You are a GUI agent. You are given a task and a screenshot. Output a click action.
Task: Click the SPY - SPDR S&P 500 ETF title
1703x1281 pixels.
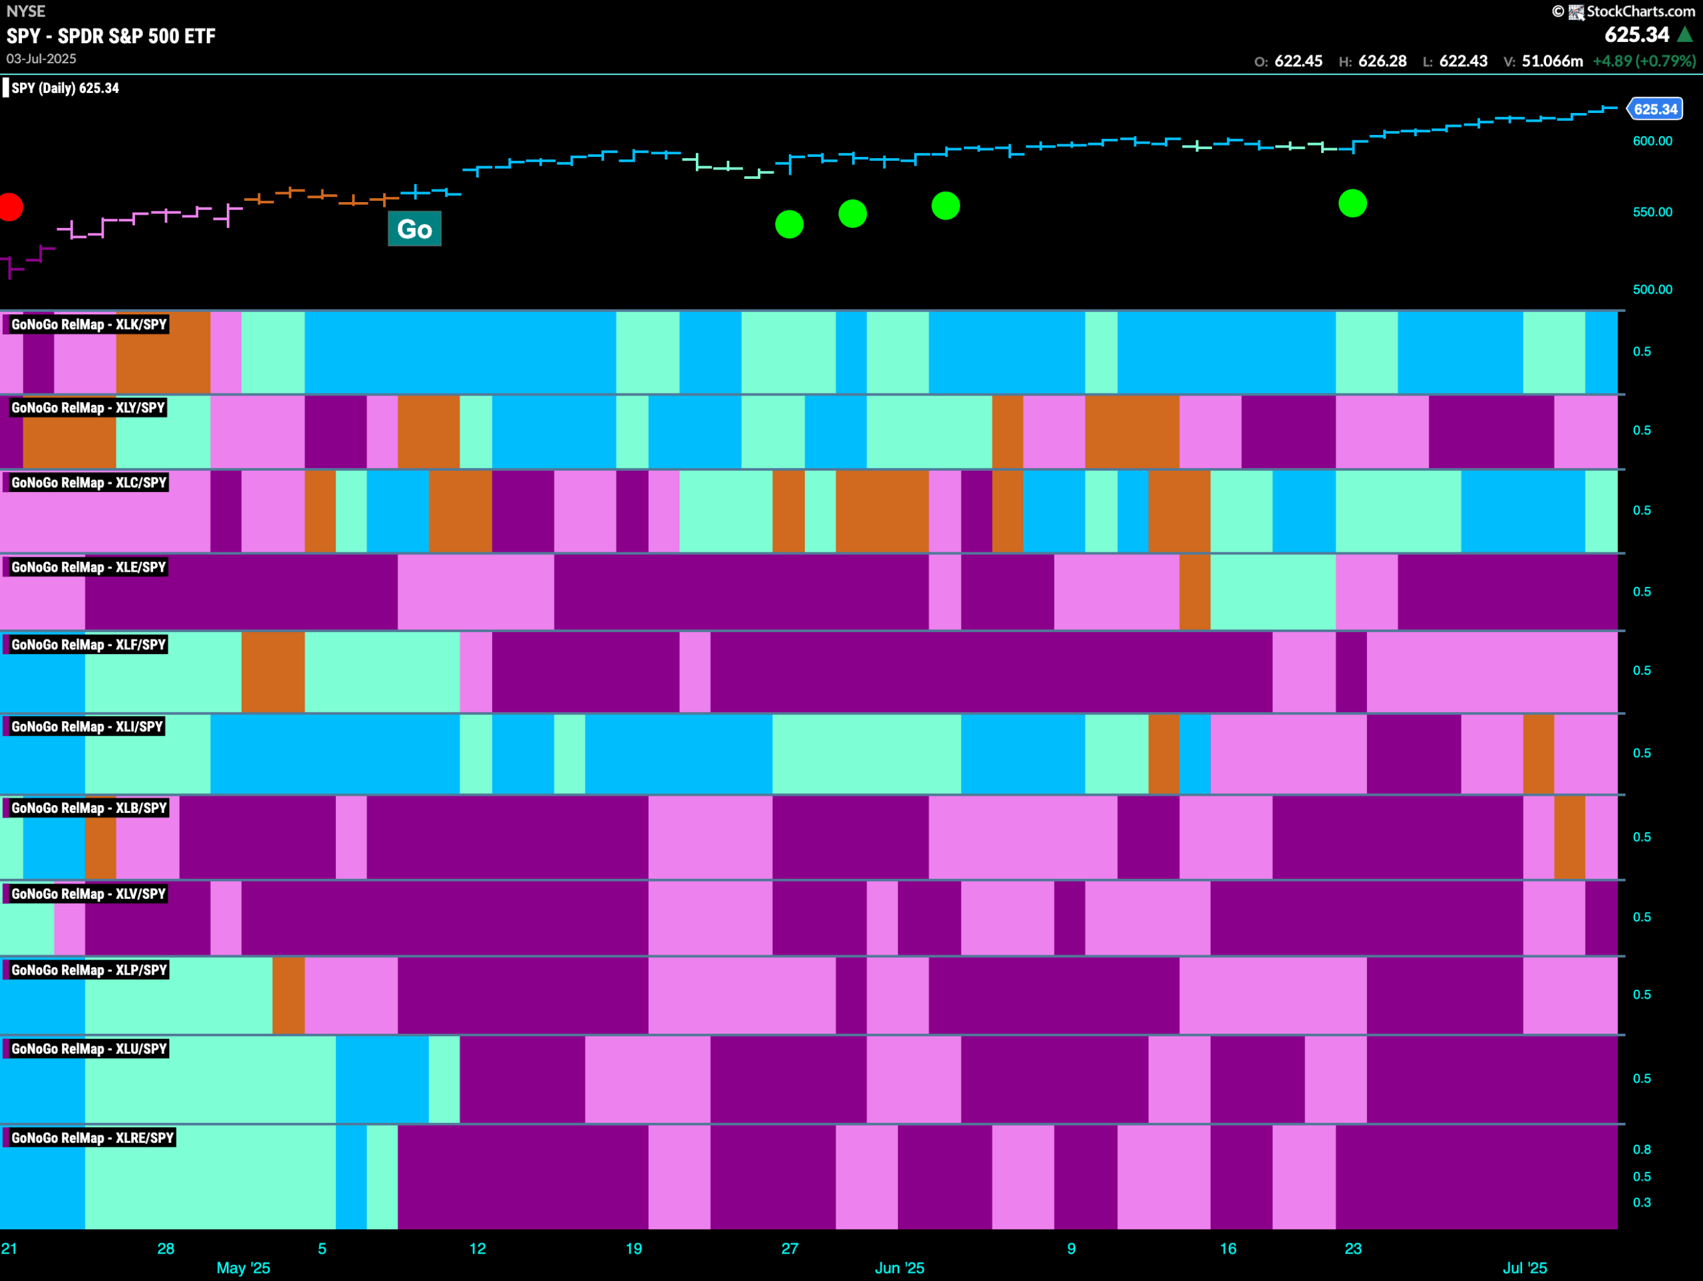[x=110, y=35]
